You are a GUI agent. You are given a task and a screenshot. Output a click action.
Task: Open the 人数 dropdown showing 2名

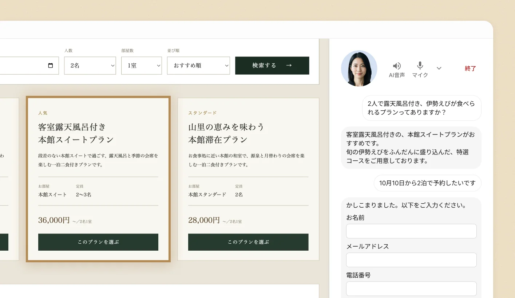pyautogui.click(x=90, y=66)
